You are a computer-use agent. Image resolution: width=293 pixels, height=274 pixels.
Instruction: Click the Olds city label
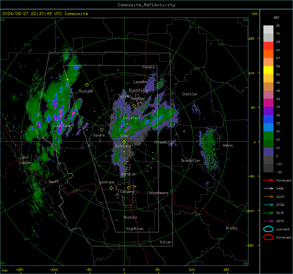pos(124,136)
